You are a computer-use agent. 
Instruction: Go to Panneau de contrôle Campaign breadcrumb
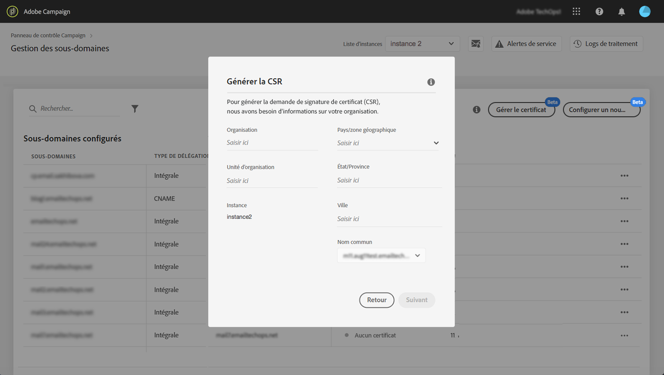point(48,36)
